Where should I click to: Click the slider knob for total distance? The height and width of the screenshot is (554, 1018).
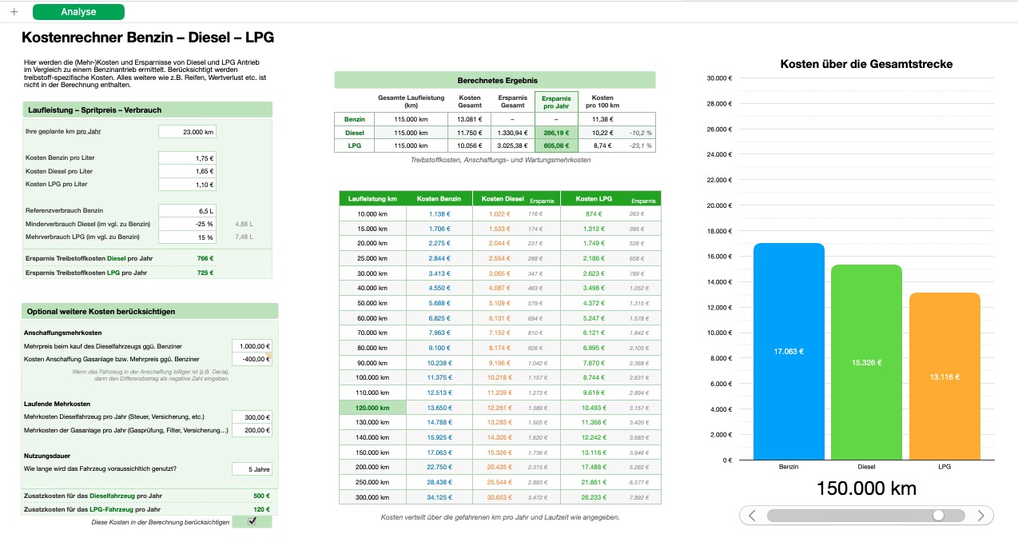tap(938, 516)
